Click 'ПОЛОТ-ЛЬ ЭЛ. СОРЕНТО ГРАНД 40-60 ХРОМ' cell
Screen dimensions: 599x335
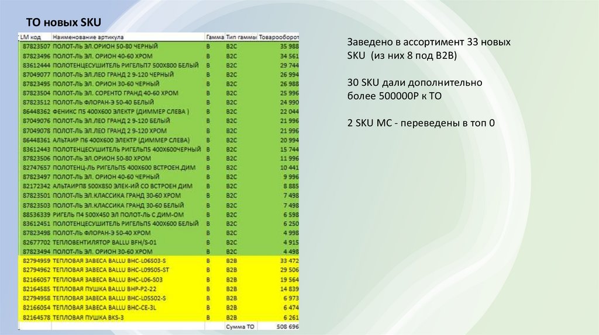[x=115, y=93]
